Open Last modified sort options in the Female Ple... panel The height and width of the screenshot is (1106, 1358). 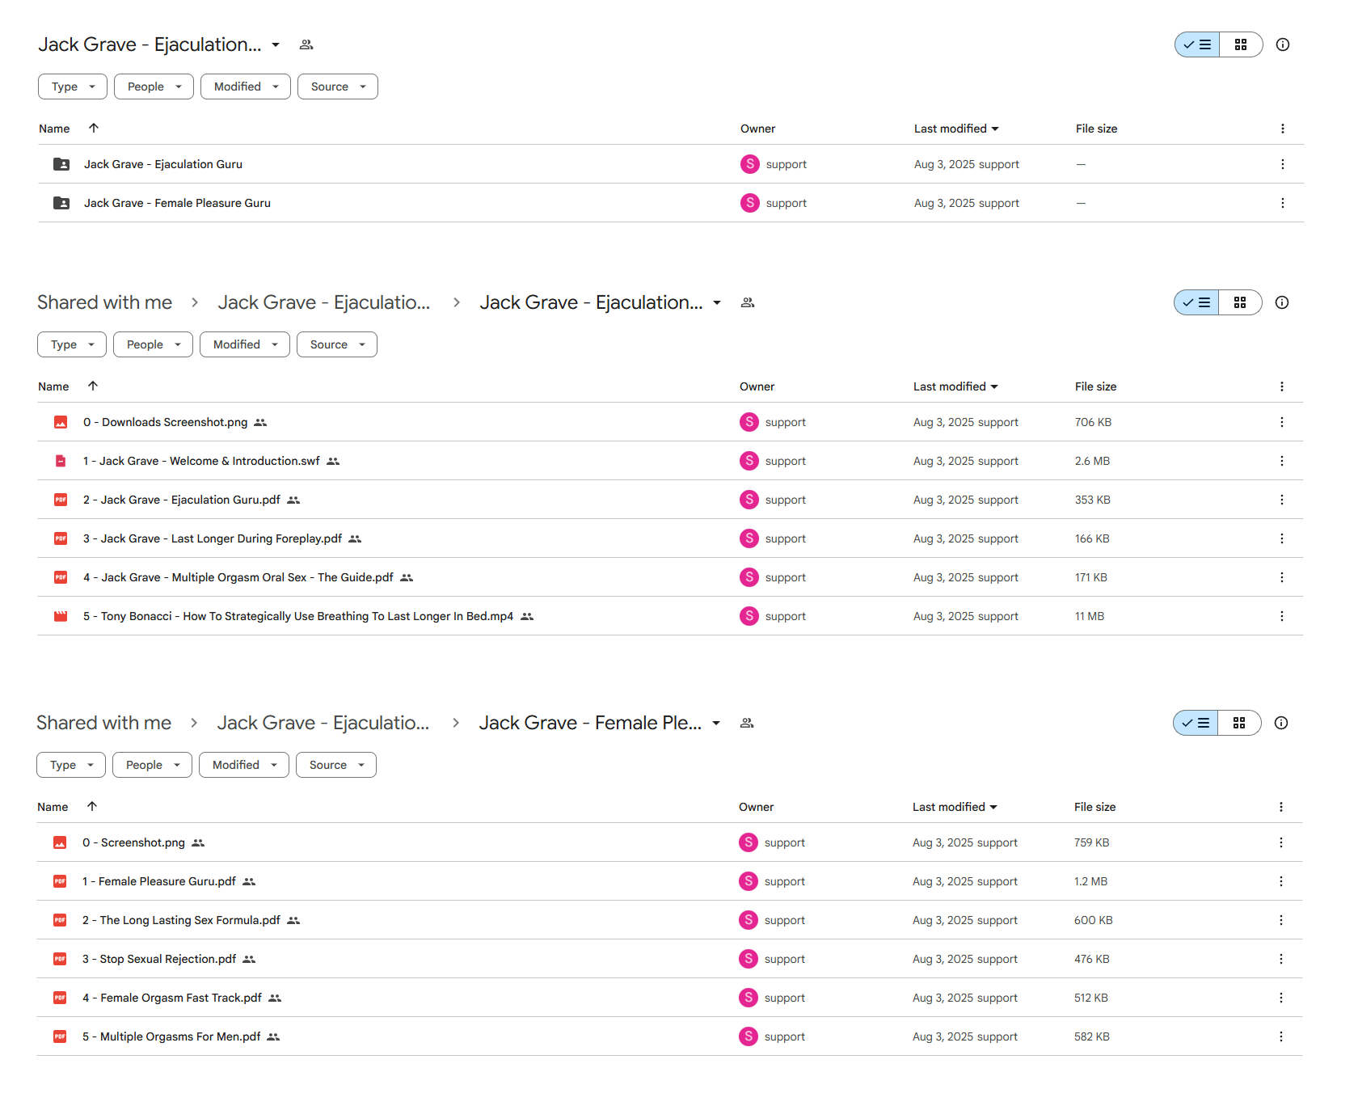tap(955, 807)
